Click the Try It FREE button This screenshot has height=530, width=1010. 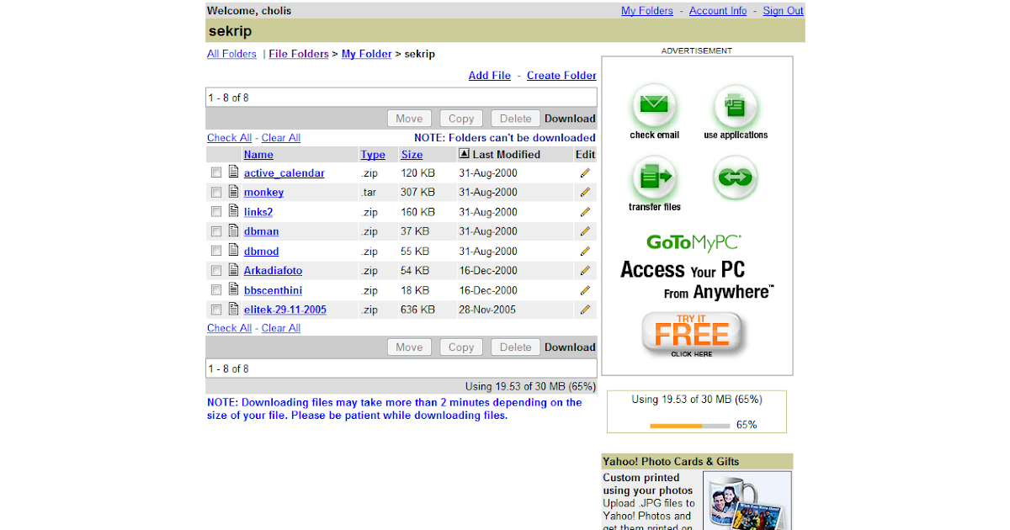coord(692,333)
